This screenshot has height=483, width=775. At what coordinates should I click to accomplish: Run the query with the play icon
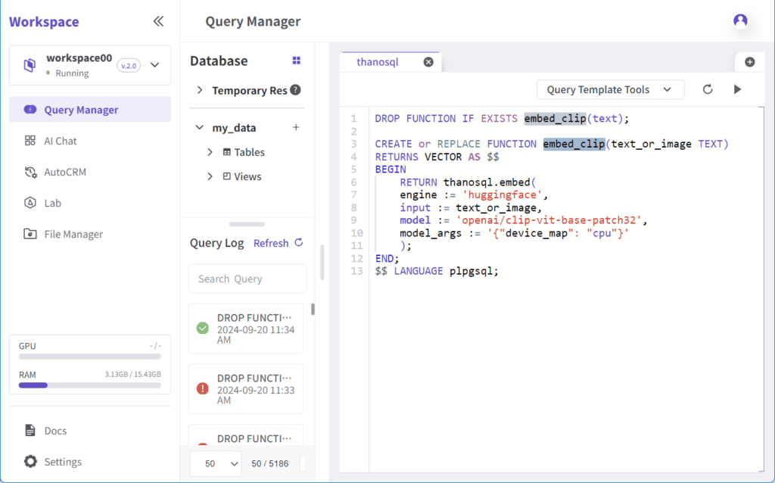[737, 89]
